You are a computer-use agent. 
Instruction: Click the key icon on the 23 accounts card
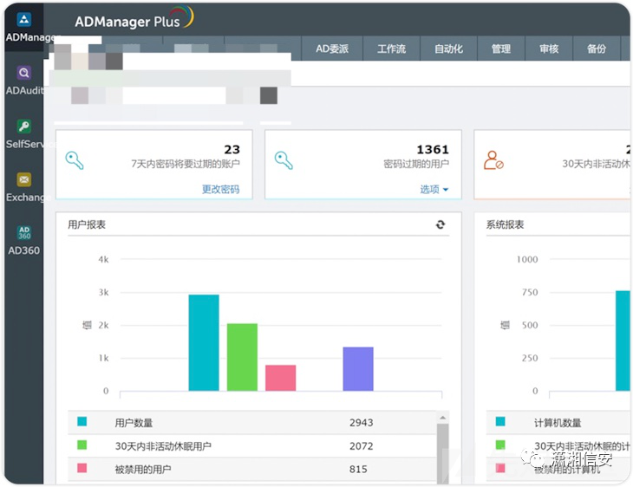75,160
